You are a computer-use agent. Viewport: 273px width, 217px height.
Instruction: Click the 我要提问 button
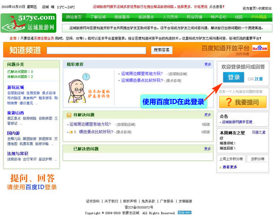(243, 102)
